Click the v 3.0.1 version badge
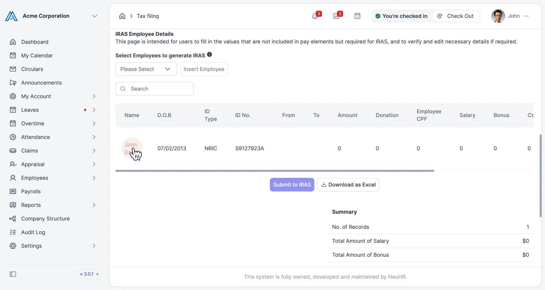Image resolution: width=545 pixels, height=290 pixels. tap(89, 274)
